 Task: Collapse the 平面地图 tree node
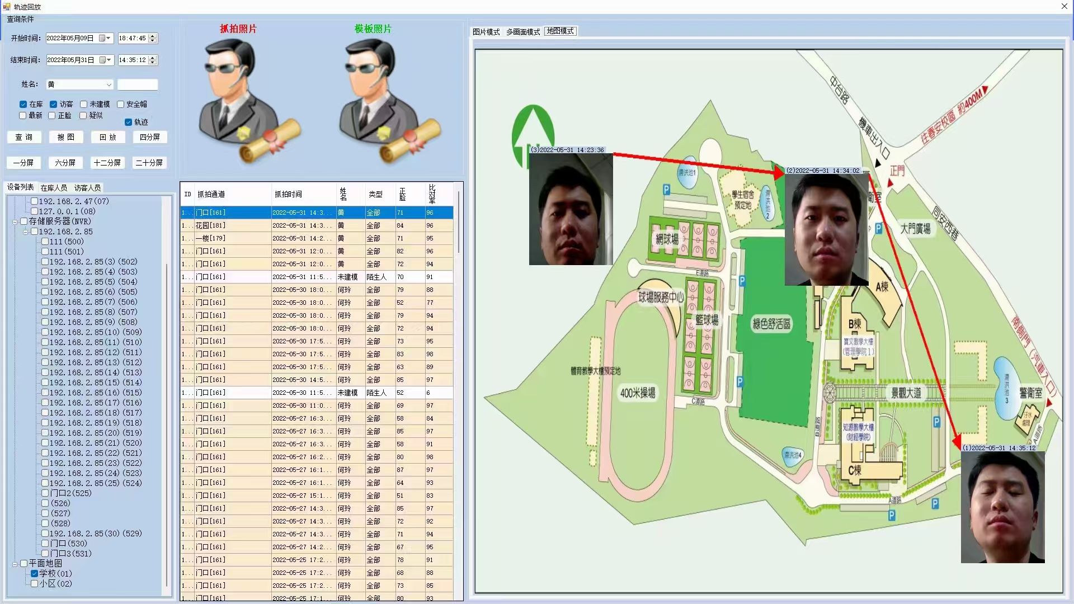tap(15, 564)
